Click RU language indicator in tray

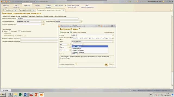click(x=151, y=95)
